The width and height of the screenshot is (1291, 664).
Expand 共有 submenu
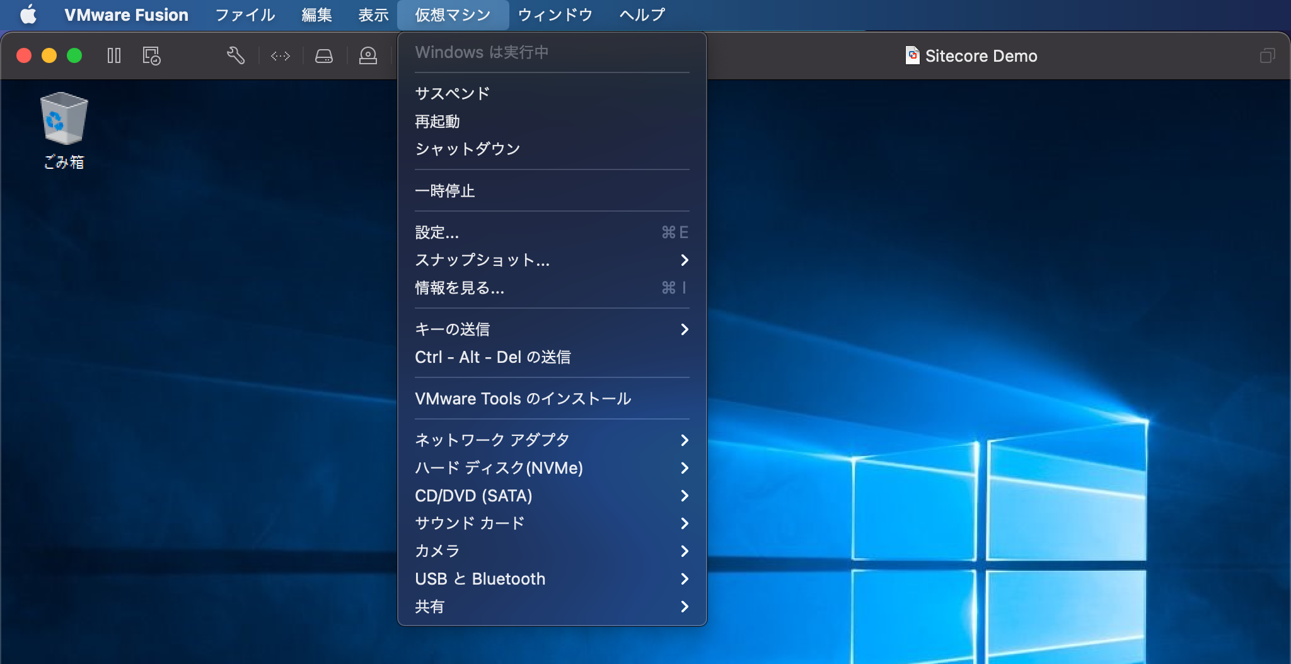tap(552, 606)
